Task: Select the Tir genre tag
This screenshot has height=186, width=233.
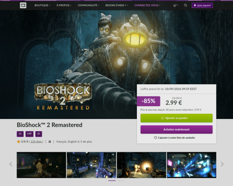Action: [20, 134]
